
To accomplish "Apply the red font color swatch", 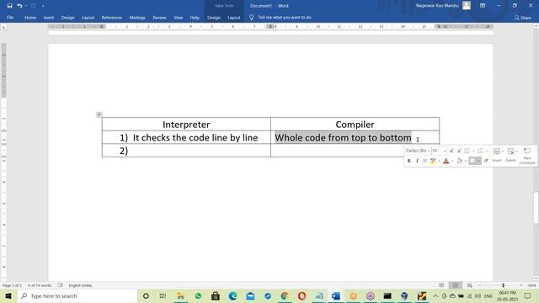I will [x=446, y=161].
